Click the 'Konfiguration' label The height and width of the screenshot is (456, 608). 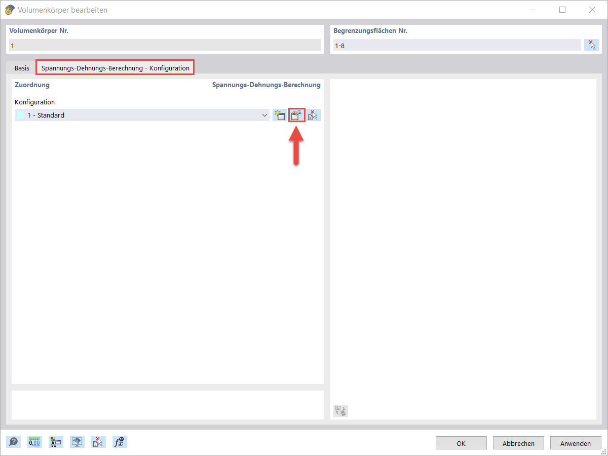click(34, 102)
